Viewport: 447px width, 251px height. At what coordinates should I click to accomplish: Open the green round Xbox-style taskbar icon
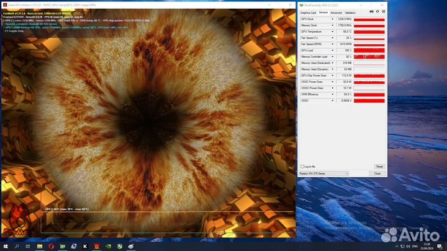tap(120, 246)
